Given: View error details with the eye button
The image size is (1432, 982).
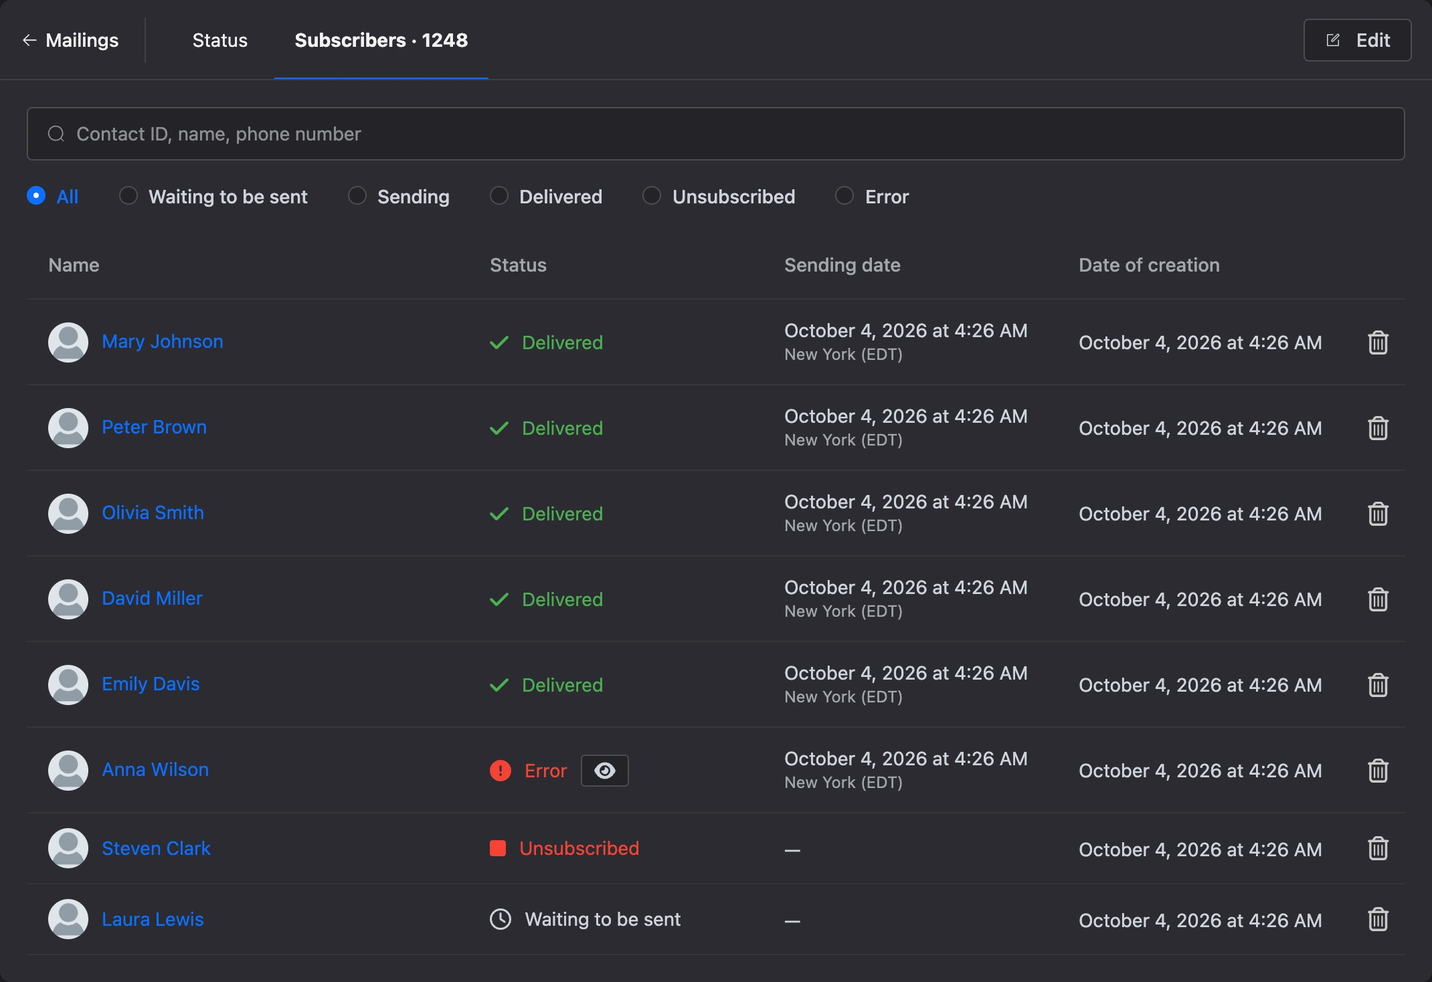Looking at the screenshot, I should click(605, 771).
